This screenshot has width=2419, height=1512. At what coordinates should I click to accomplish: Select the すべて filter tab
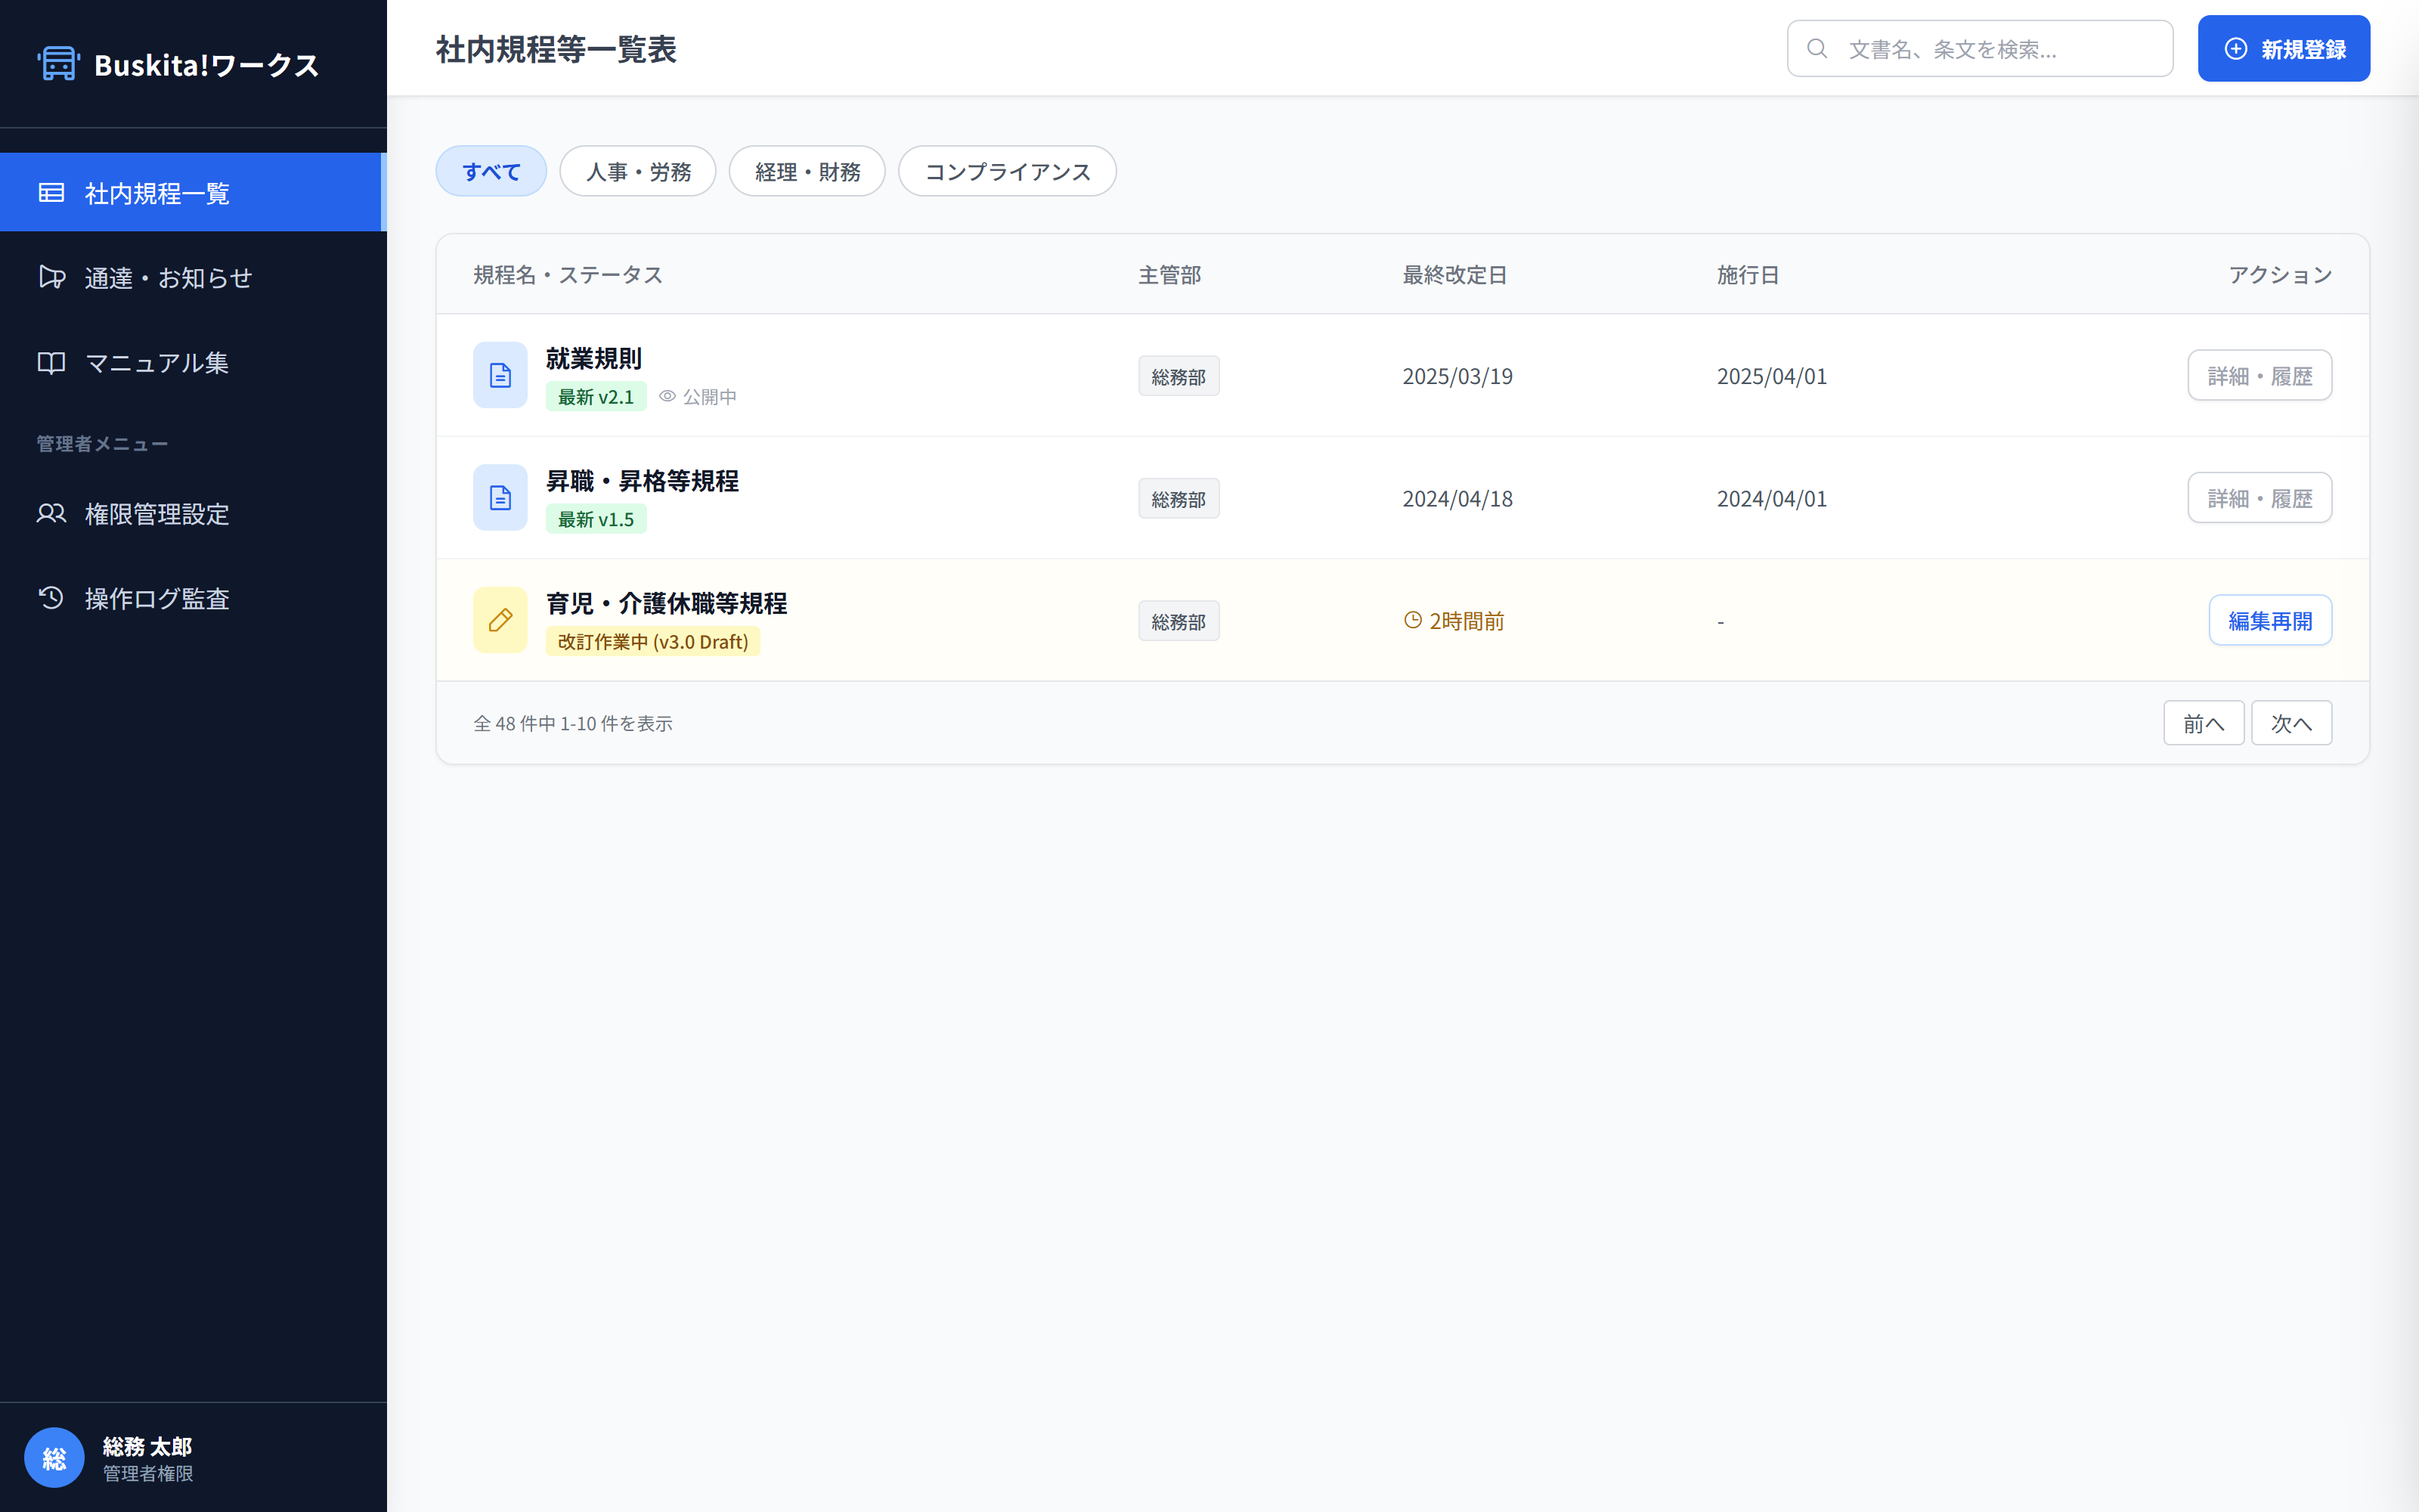491,170
